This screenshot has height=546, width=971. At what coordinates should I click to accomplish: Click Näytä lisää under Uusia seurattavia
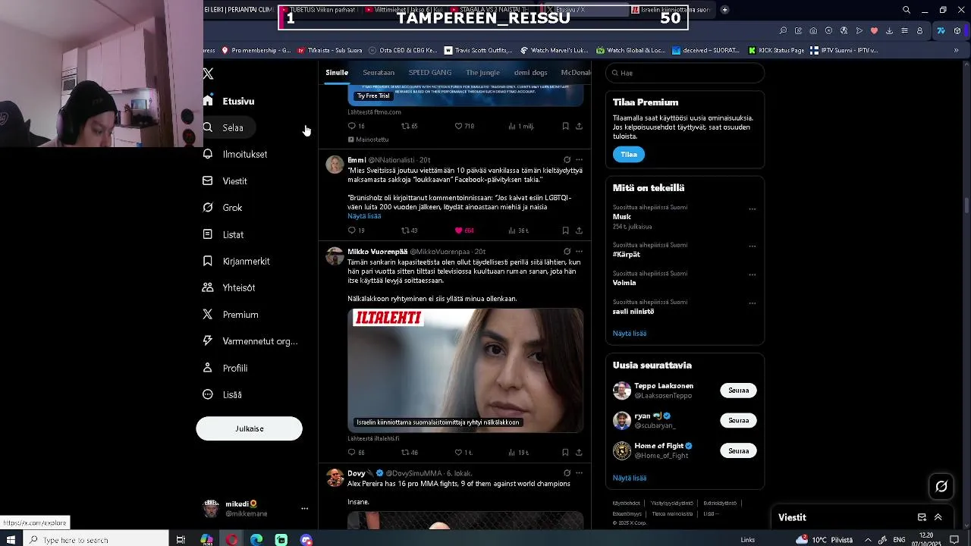(x=630, y=479)
